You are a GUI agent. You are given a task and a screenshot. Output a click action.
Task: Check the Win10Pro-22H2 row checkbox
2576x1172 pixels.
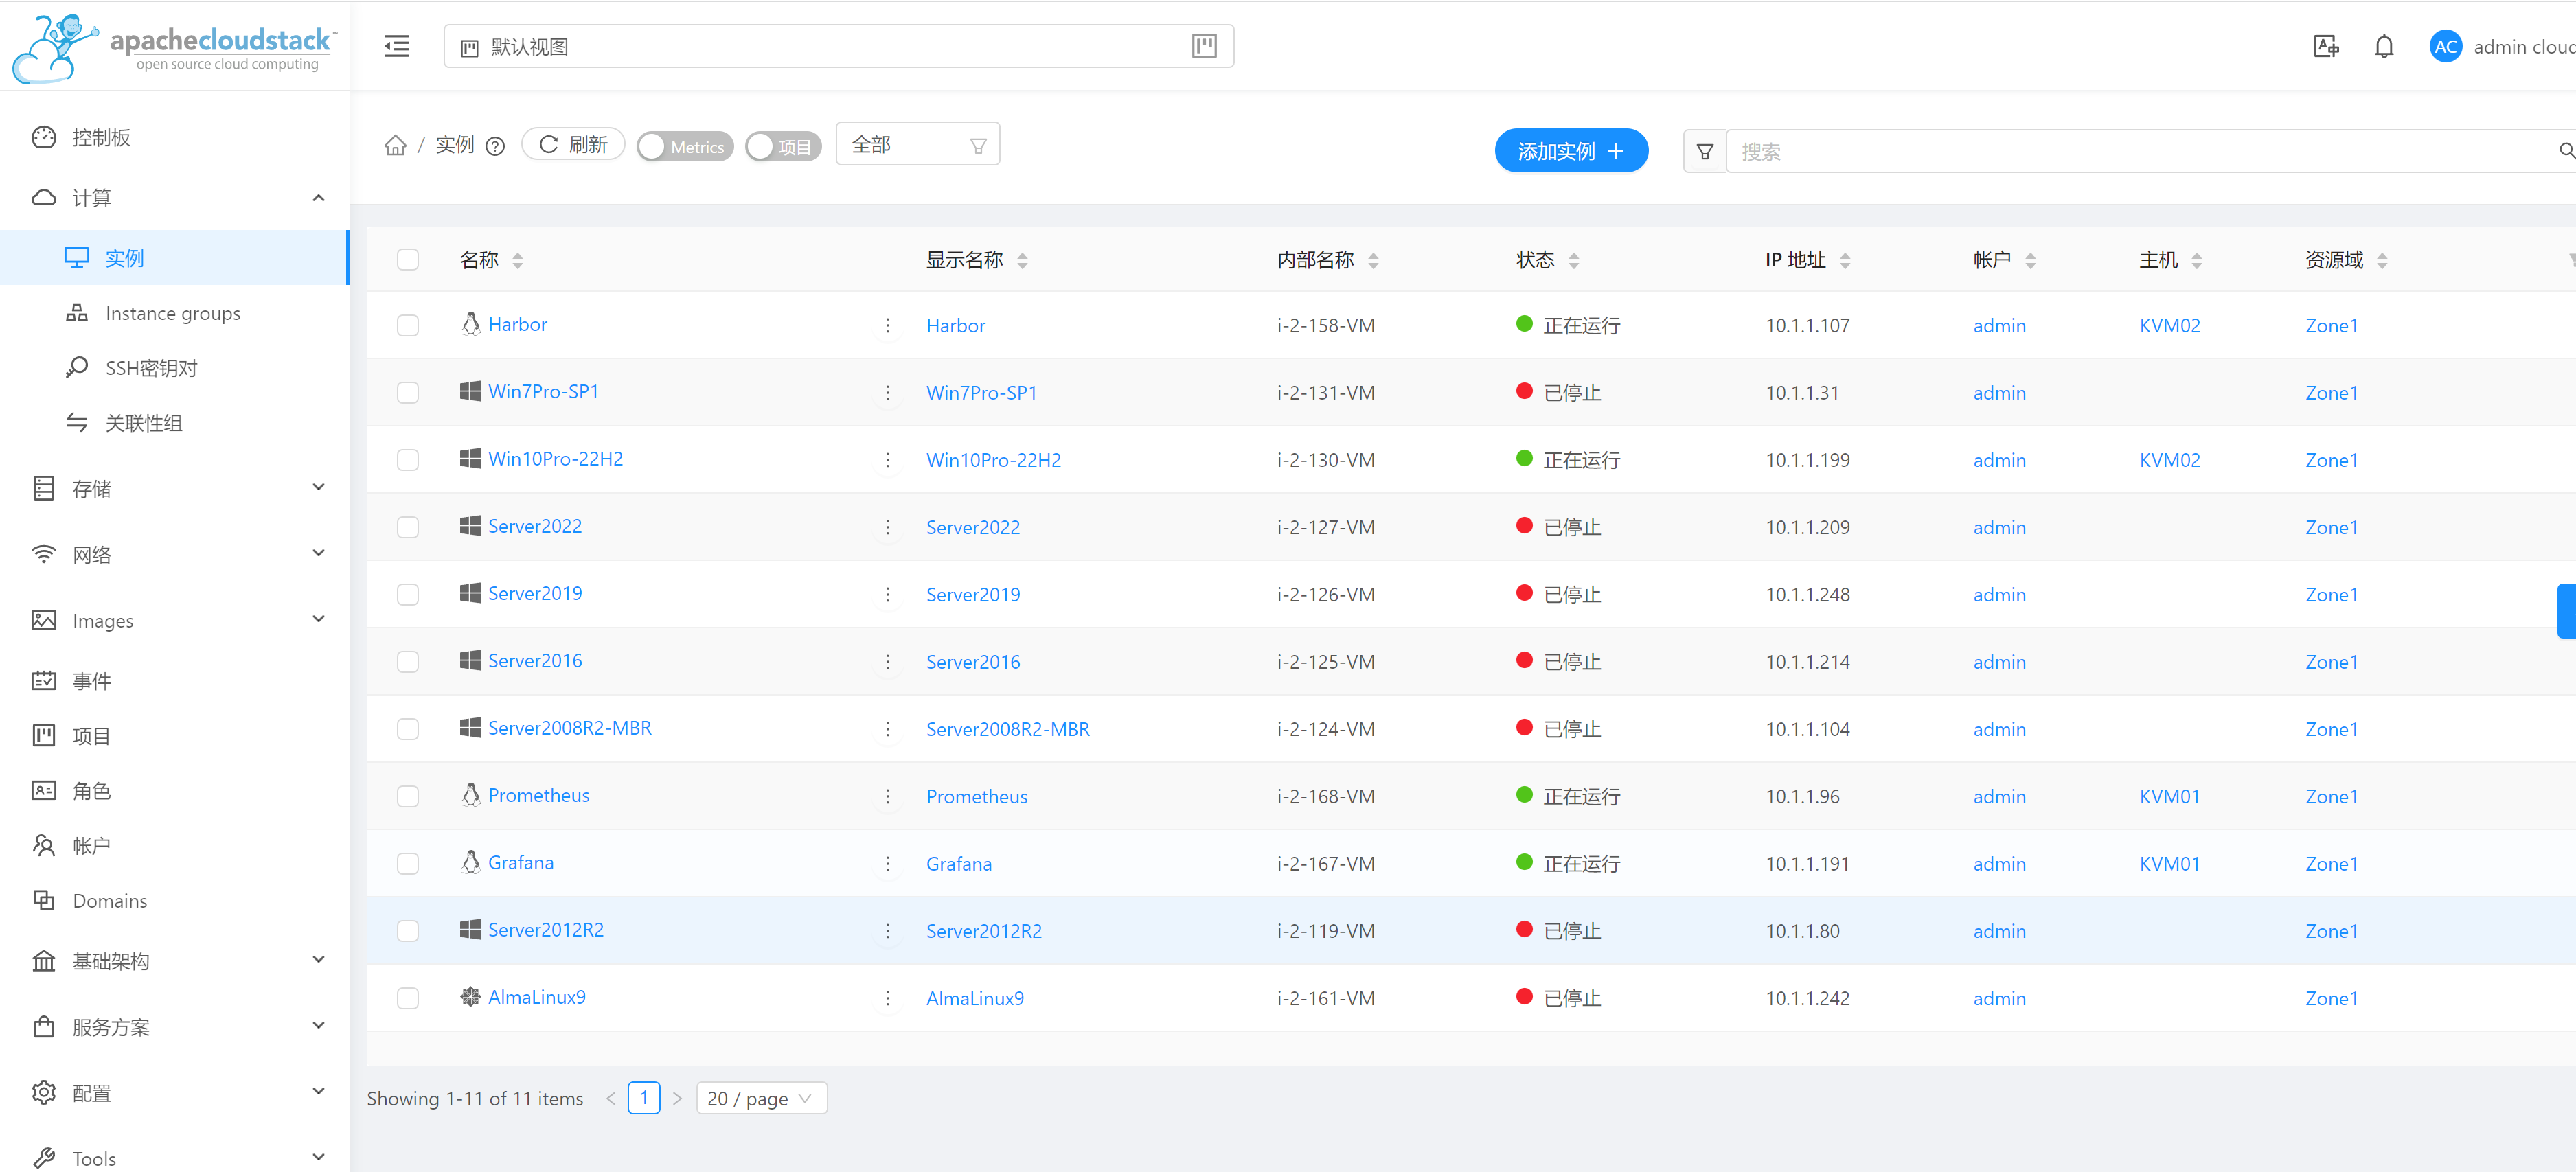407,459
